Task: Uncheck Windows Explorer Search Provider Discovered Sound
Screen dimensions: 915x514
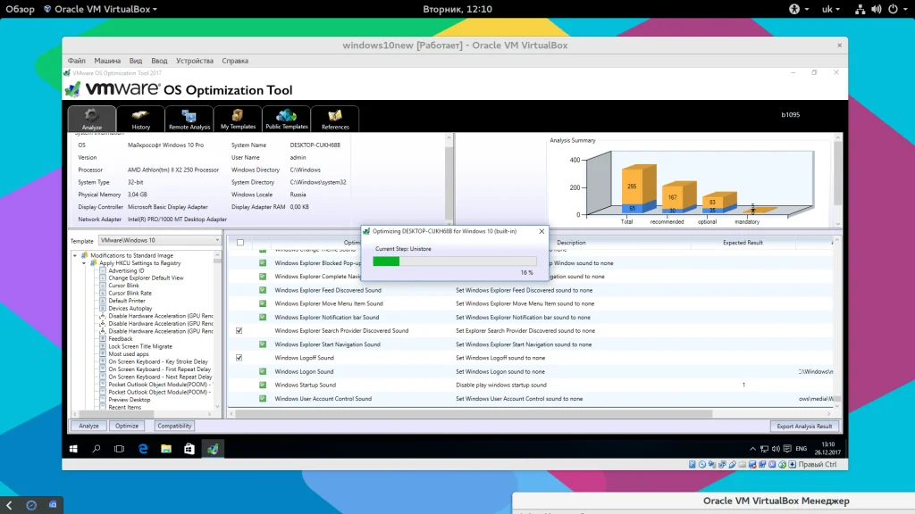Action: click(x=239, y=331)
